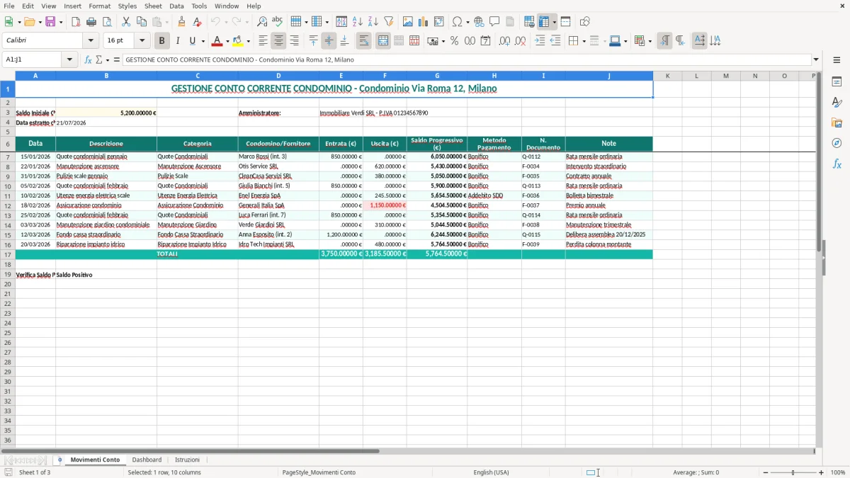Click the Save document icon

[x=50, y=22]
